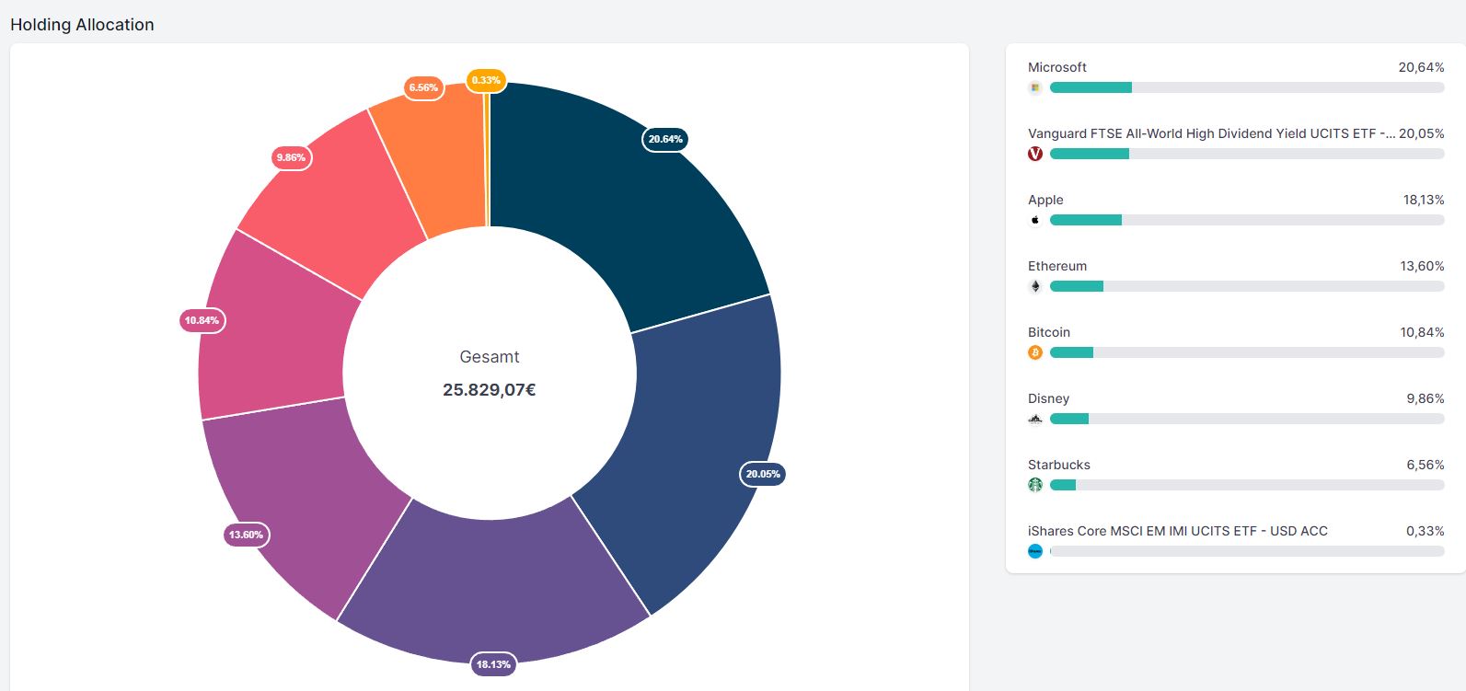Image resolution: width=1466 pixels, height=691 pixels.
Task: Open the Disney holding name
Action: [1049, 398]
